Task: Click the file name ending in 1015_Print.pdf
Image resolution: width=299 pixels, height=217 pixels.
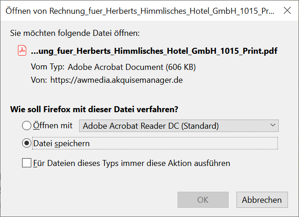Action: pyautogui.click(x=154, y=51)
